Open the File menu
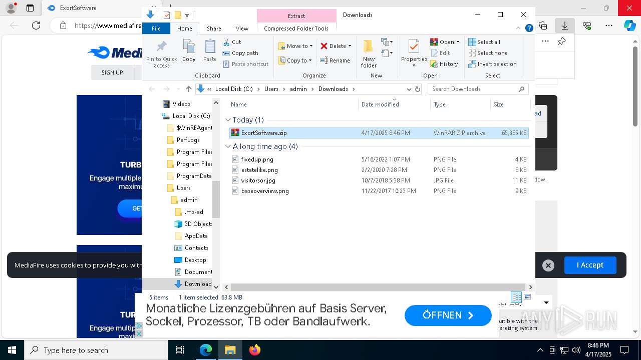Screen dimensions: 641x360 [x=156, y=28]
